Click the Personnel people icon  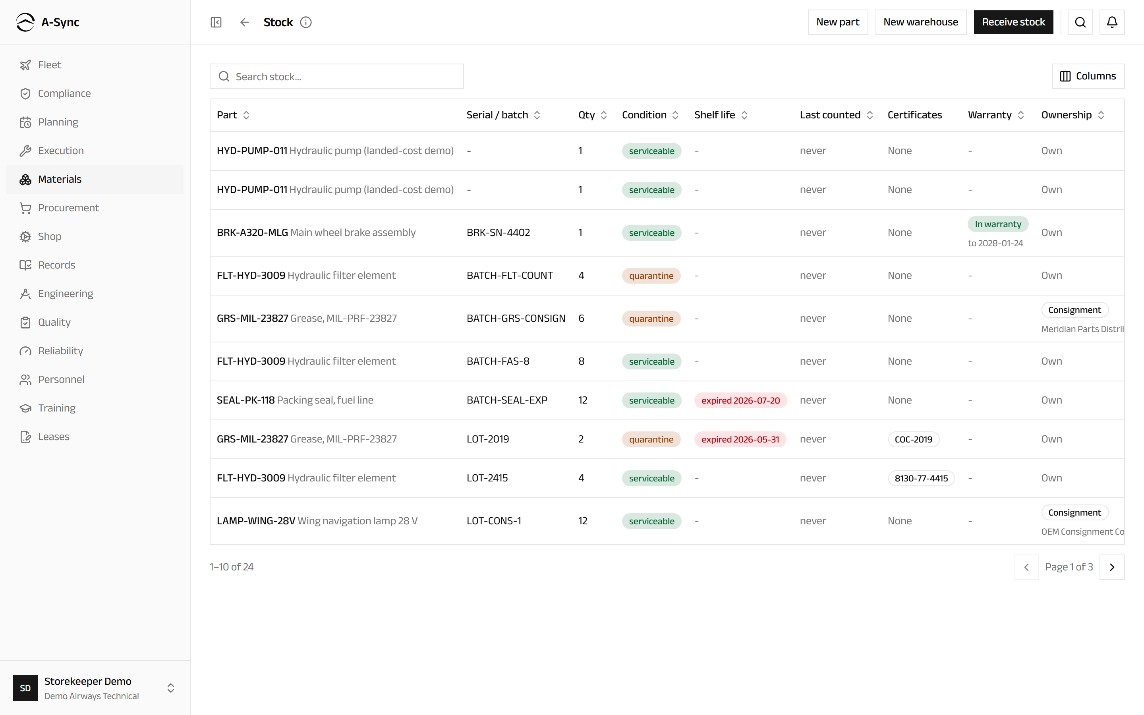click(x=25, y=380)
